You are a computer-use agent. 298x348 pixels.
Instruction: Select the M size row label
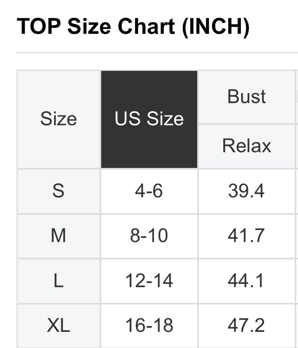tap(58, 236)
